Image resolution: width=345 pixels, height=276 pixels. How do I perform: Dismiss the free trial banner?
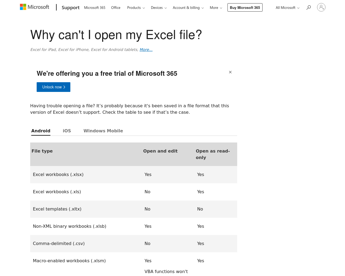[x=230, y=72]
